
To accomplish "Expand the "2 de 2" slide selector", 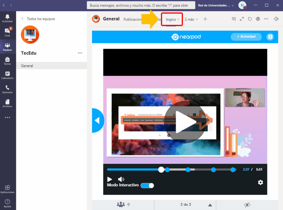I will pos(210,205).
